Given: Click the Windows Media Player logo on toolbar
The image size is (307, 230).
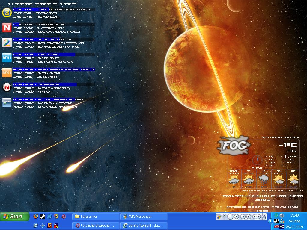Looking at the screenshot, I should click(219, 217).
